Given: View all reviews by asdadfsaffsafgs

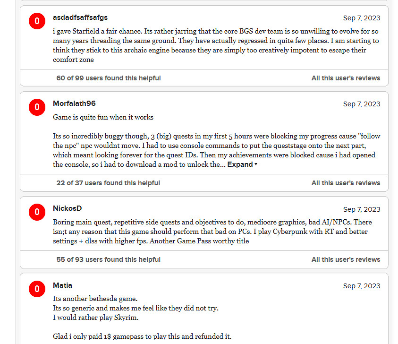Looking at the screenshot, I should tap(346, 78).
